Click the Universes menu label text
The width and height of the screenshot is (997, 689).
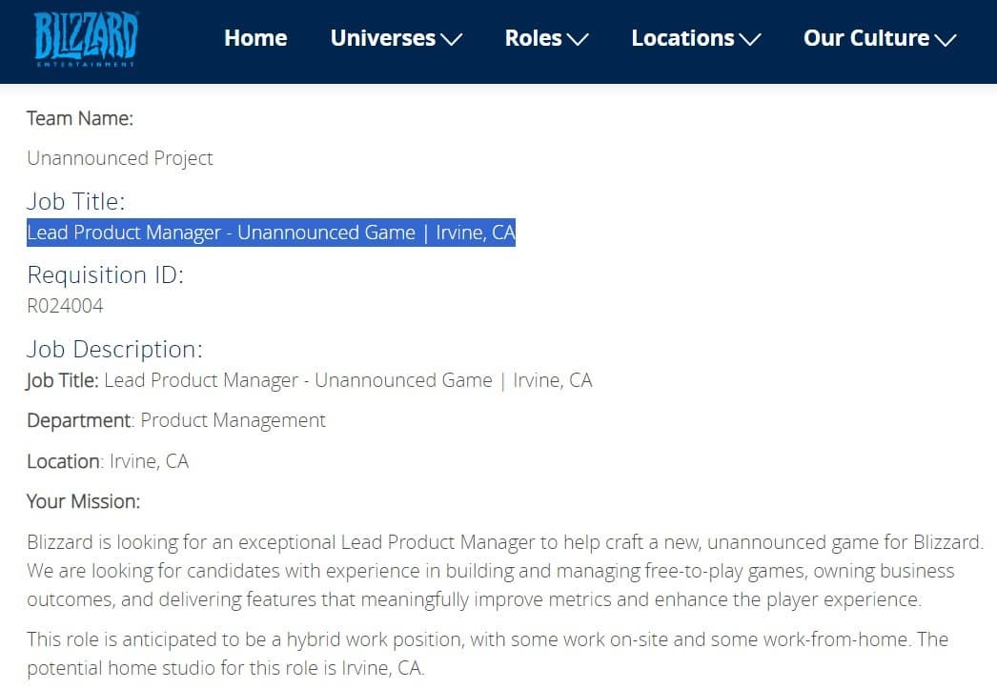(382, 38)
